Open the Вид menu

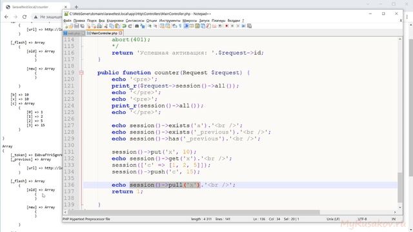pyautogui.click(x=102, y=21)
